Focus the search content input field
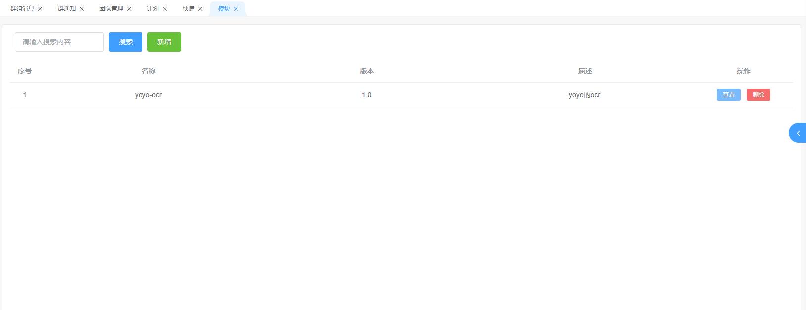This screenshot has height=310, width=806. [59, 42]
